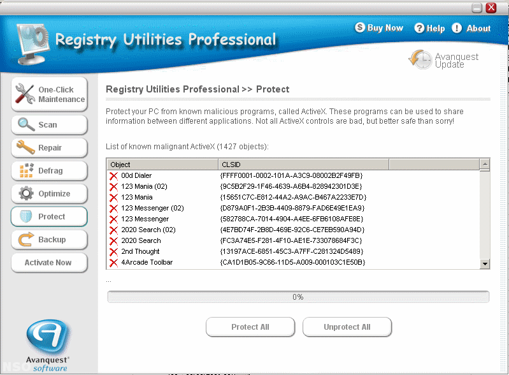Toggle red X for 4Arcade Toolbar
Screen dimensions: 509x375
pyautogui.click(x=113, y=263)
